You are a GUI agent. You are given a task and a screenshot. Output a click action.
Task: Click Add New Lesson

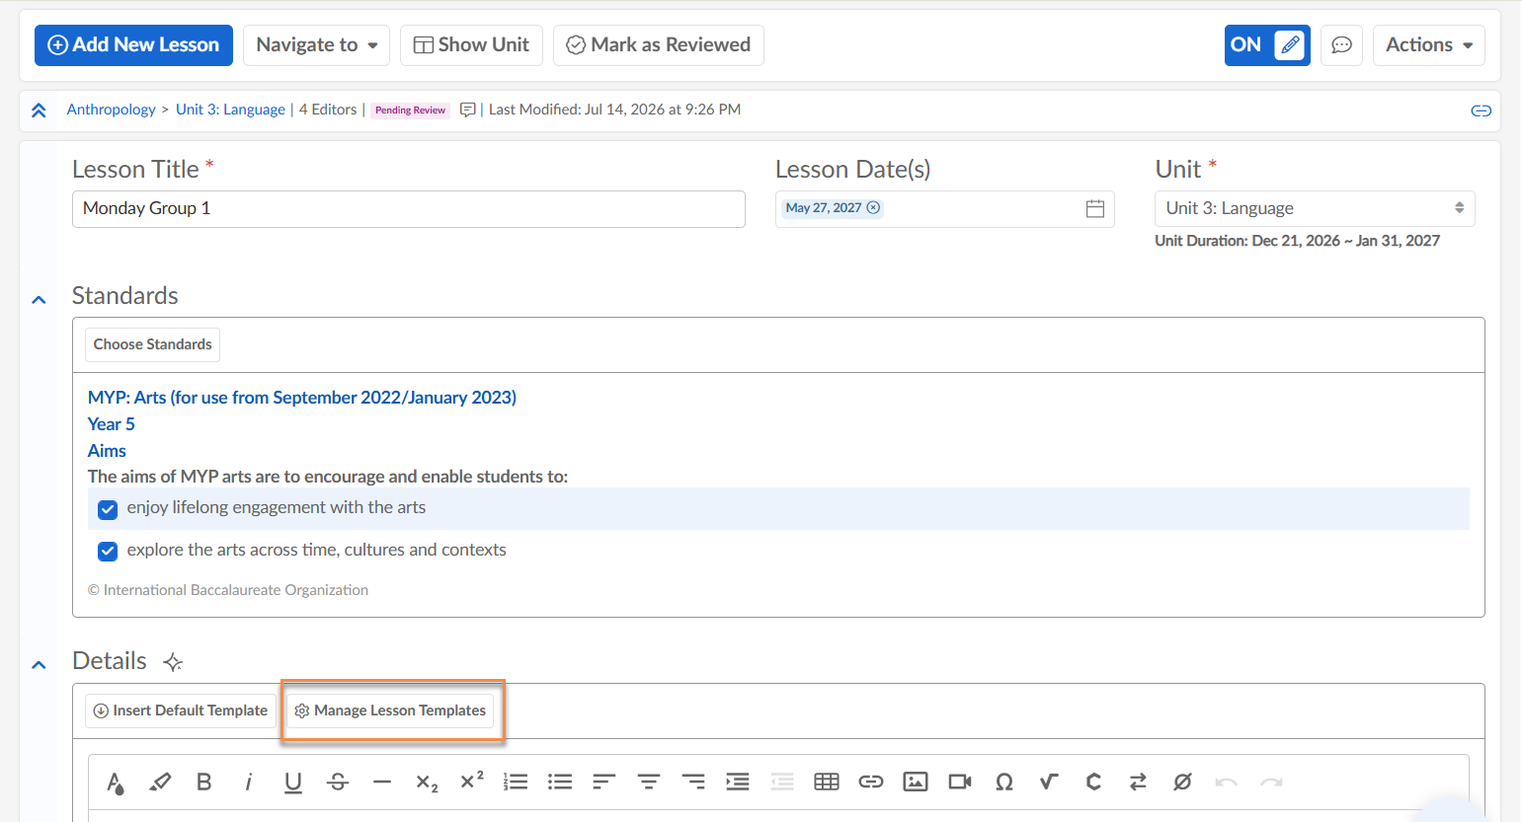pos(133,45)
